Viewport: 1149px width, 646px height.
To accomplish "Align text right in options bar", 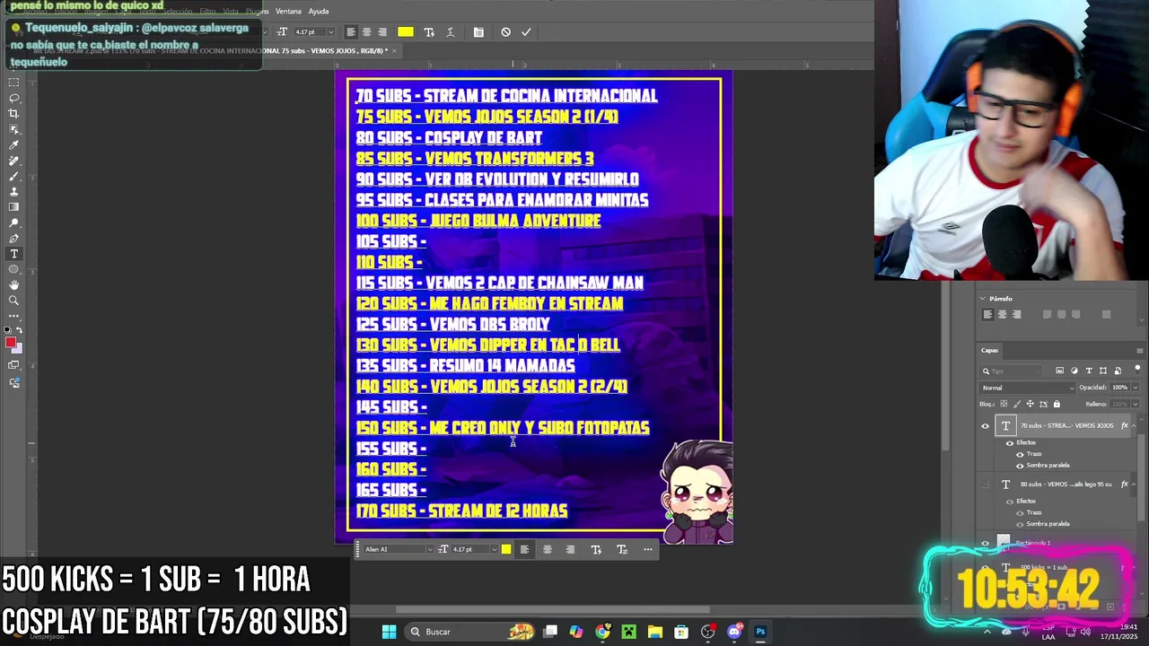I will pyautogui.click(x=382, y=32).
